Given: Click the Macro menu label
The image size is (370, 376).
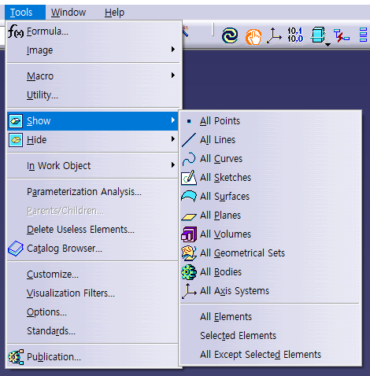Looking at the screenshot, I should [x=40, y=76].
